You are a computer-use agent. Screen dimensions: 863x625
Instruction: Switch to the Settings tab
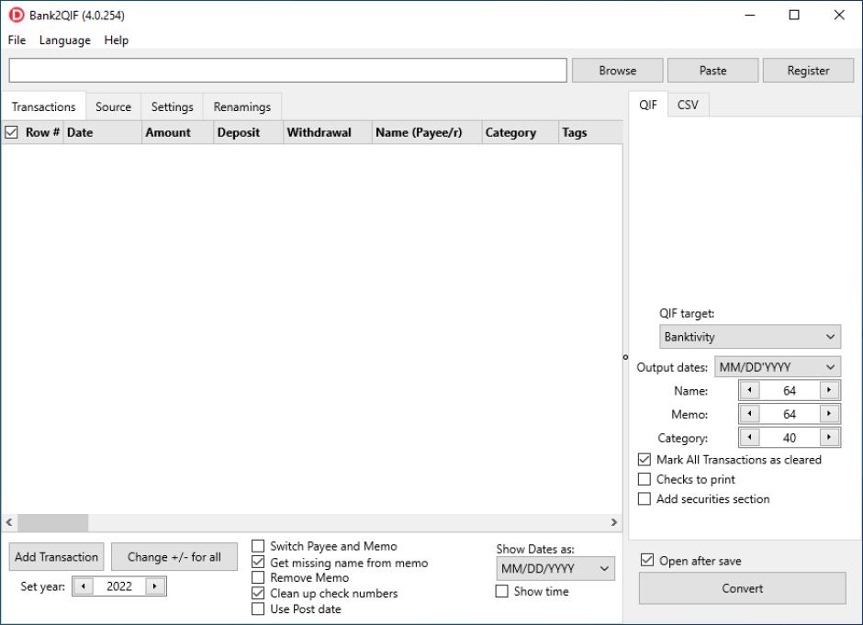173,106
